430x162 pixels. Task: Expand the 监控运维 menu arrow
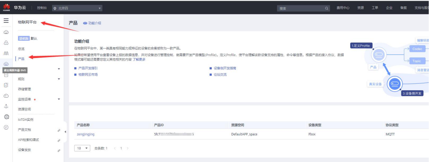click(59, 99)
